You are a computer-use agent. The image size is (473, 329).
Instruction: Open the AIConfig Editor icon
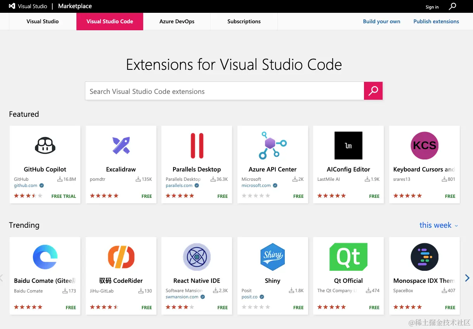click(348, 145)
